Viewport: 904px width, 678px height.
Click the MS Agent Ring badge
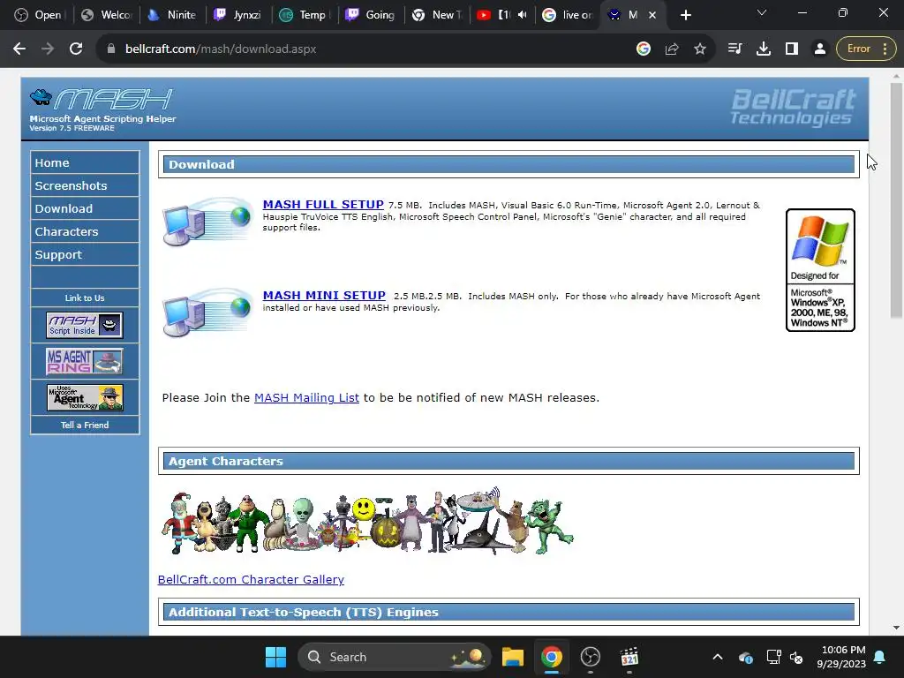[x=85, y=361]
